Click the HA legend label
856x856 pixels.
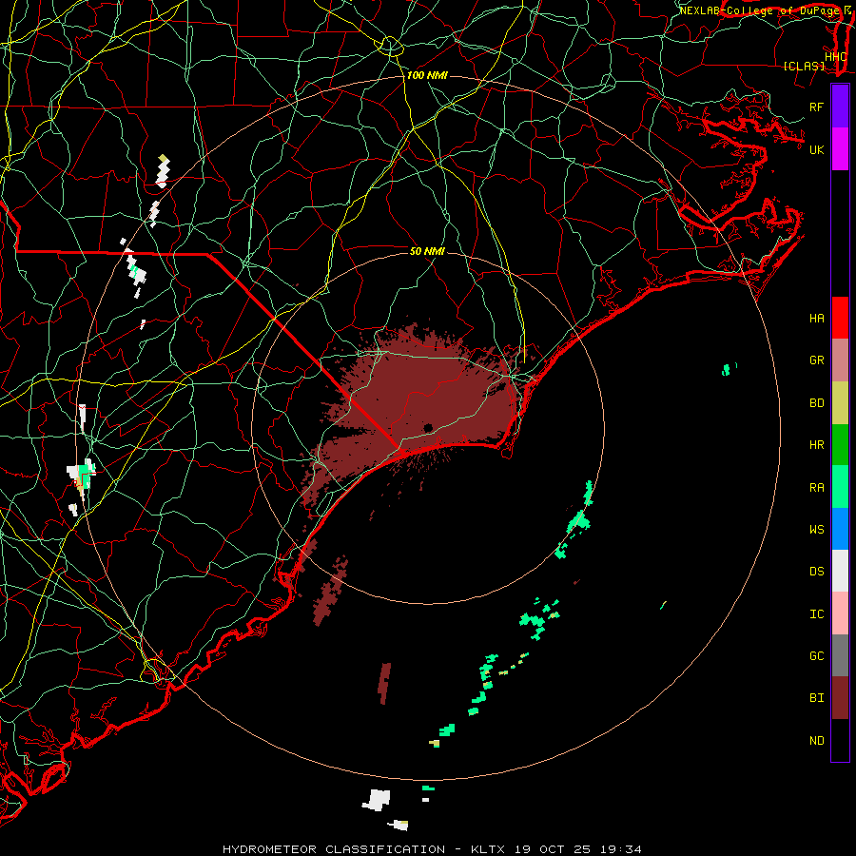(x=816, y=319)
